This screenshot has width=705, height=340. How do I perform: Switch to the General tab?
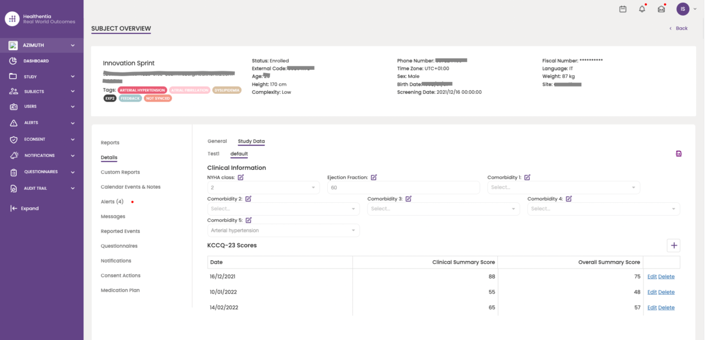[x=217, y=141]
